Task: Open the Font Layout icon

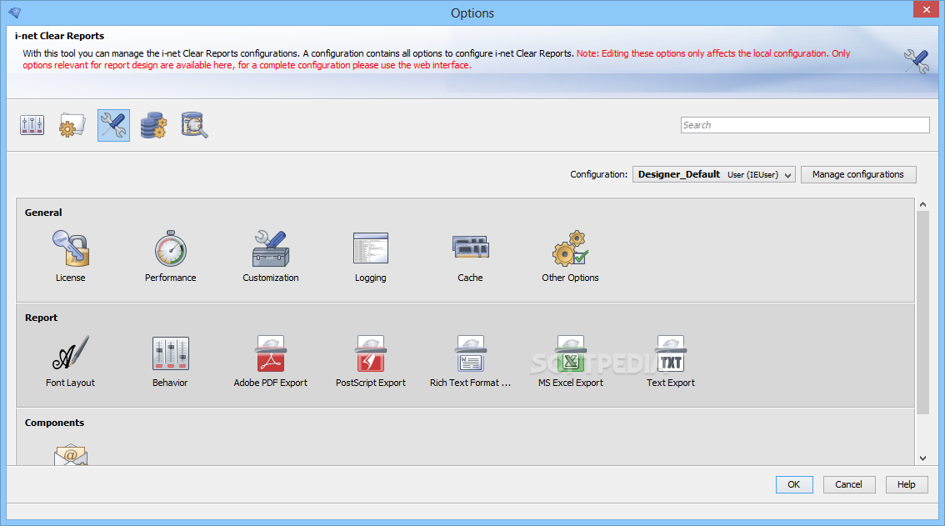Action: (71, 353)
